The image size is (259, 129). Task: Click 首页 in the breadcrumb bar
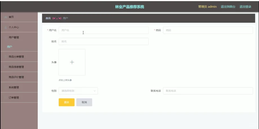tap(48, 18)
